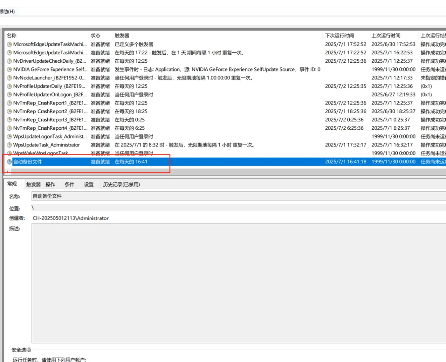Click the trigger cell 在每天的 0:25

130,120
